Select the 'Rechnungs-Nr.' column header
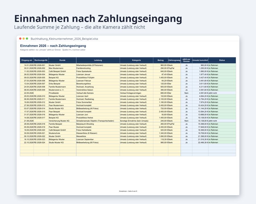This screenshot has height=204, width=256. [x=41, y=60]
